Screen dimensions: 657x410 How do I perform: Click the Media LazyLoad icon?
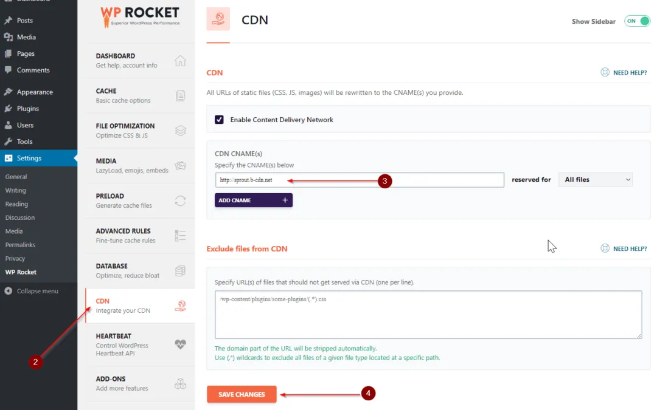(x=181, y=165)
